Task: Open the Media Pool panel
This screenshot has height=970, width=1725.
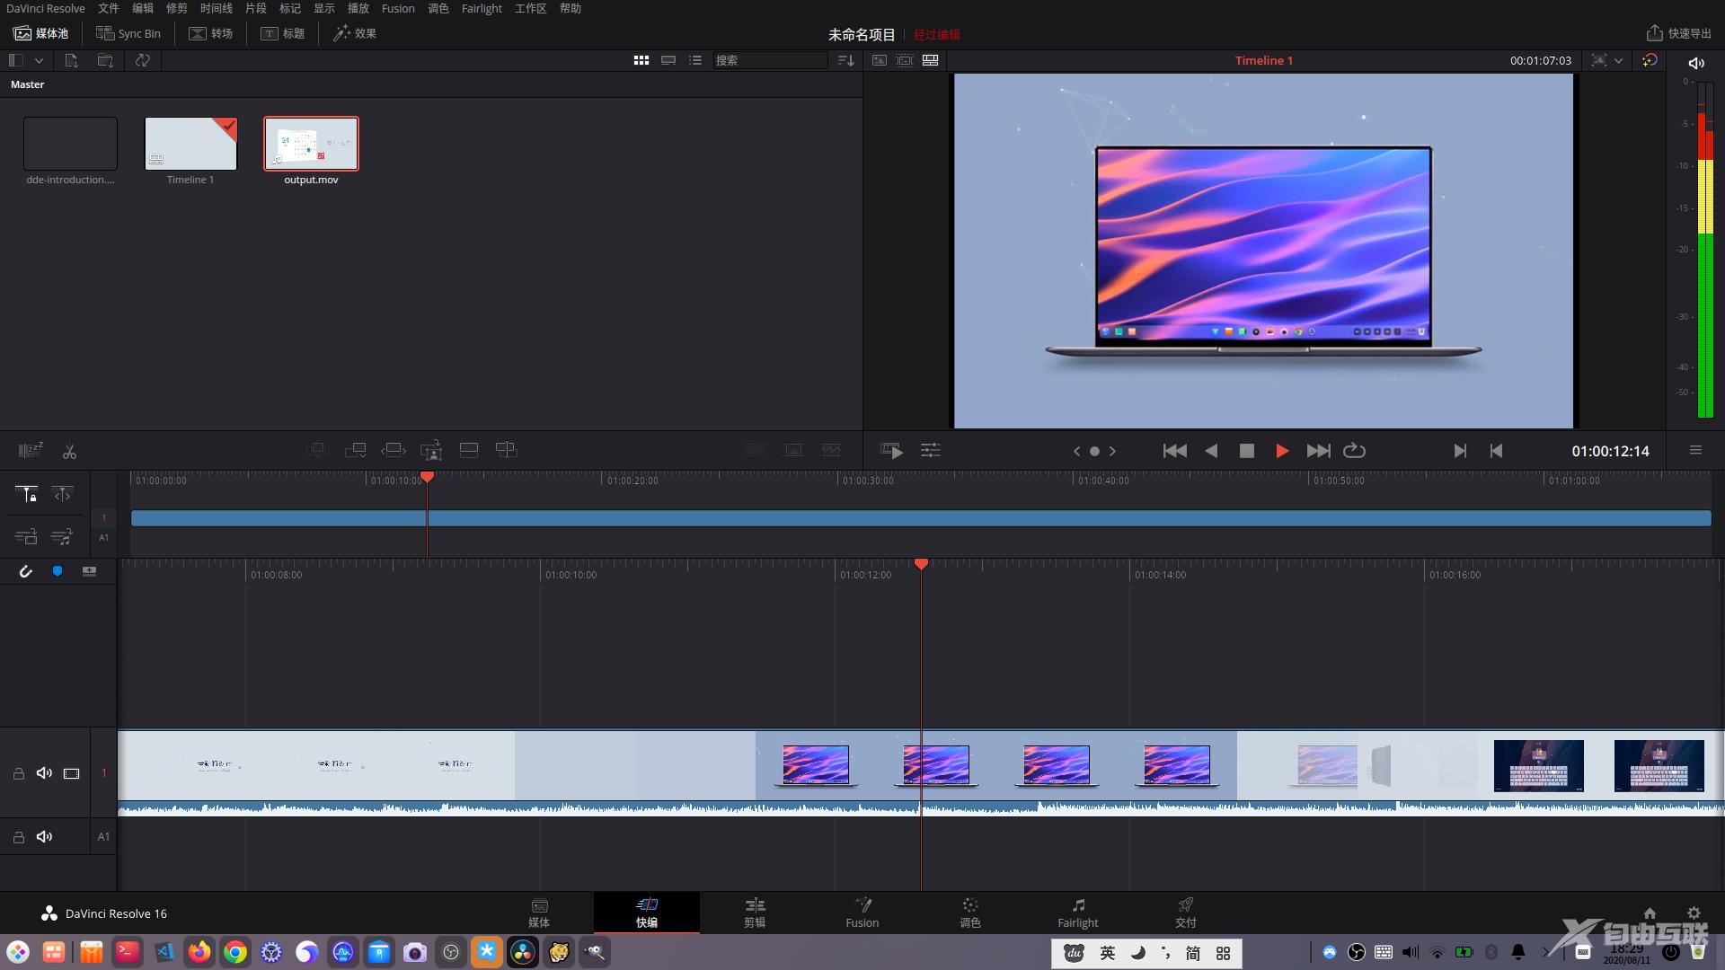Action: [x=41, y=33]
